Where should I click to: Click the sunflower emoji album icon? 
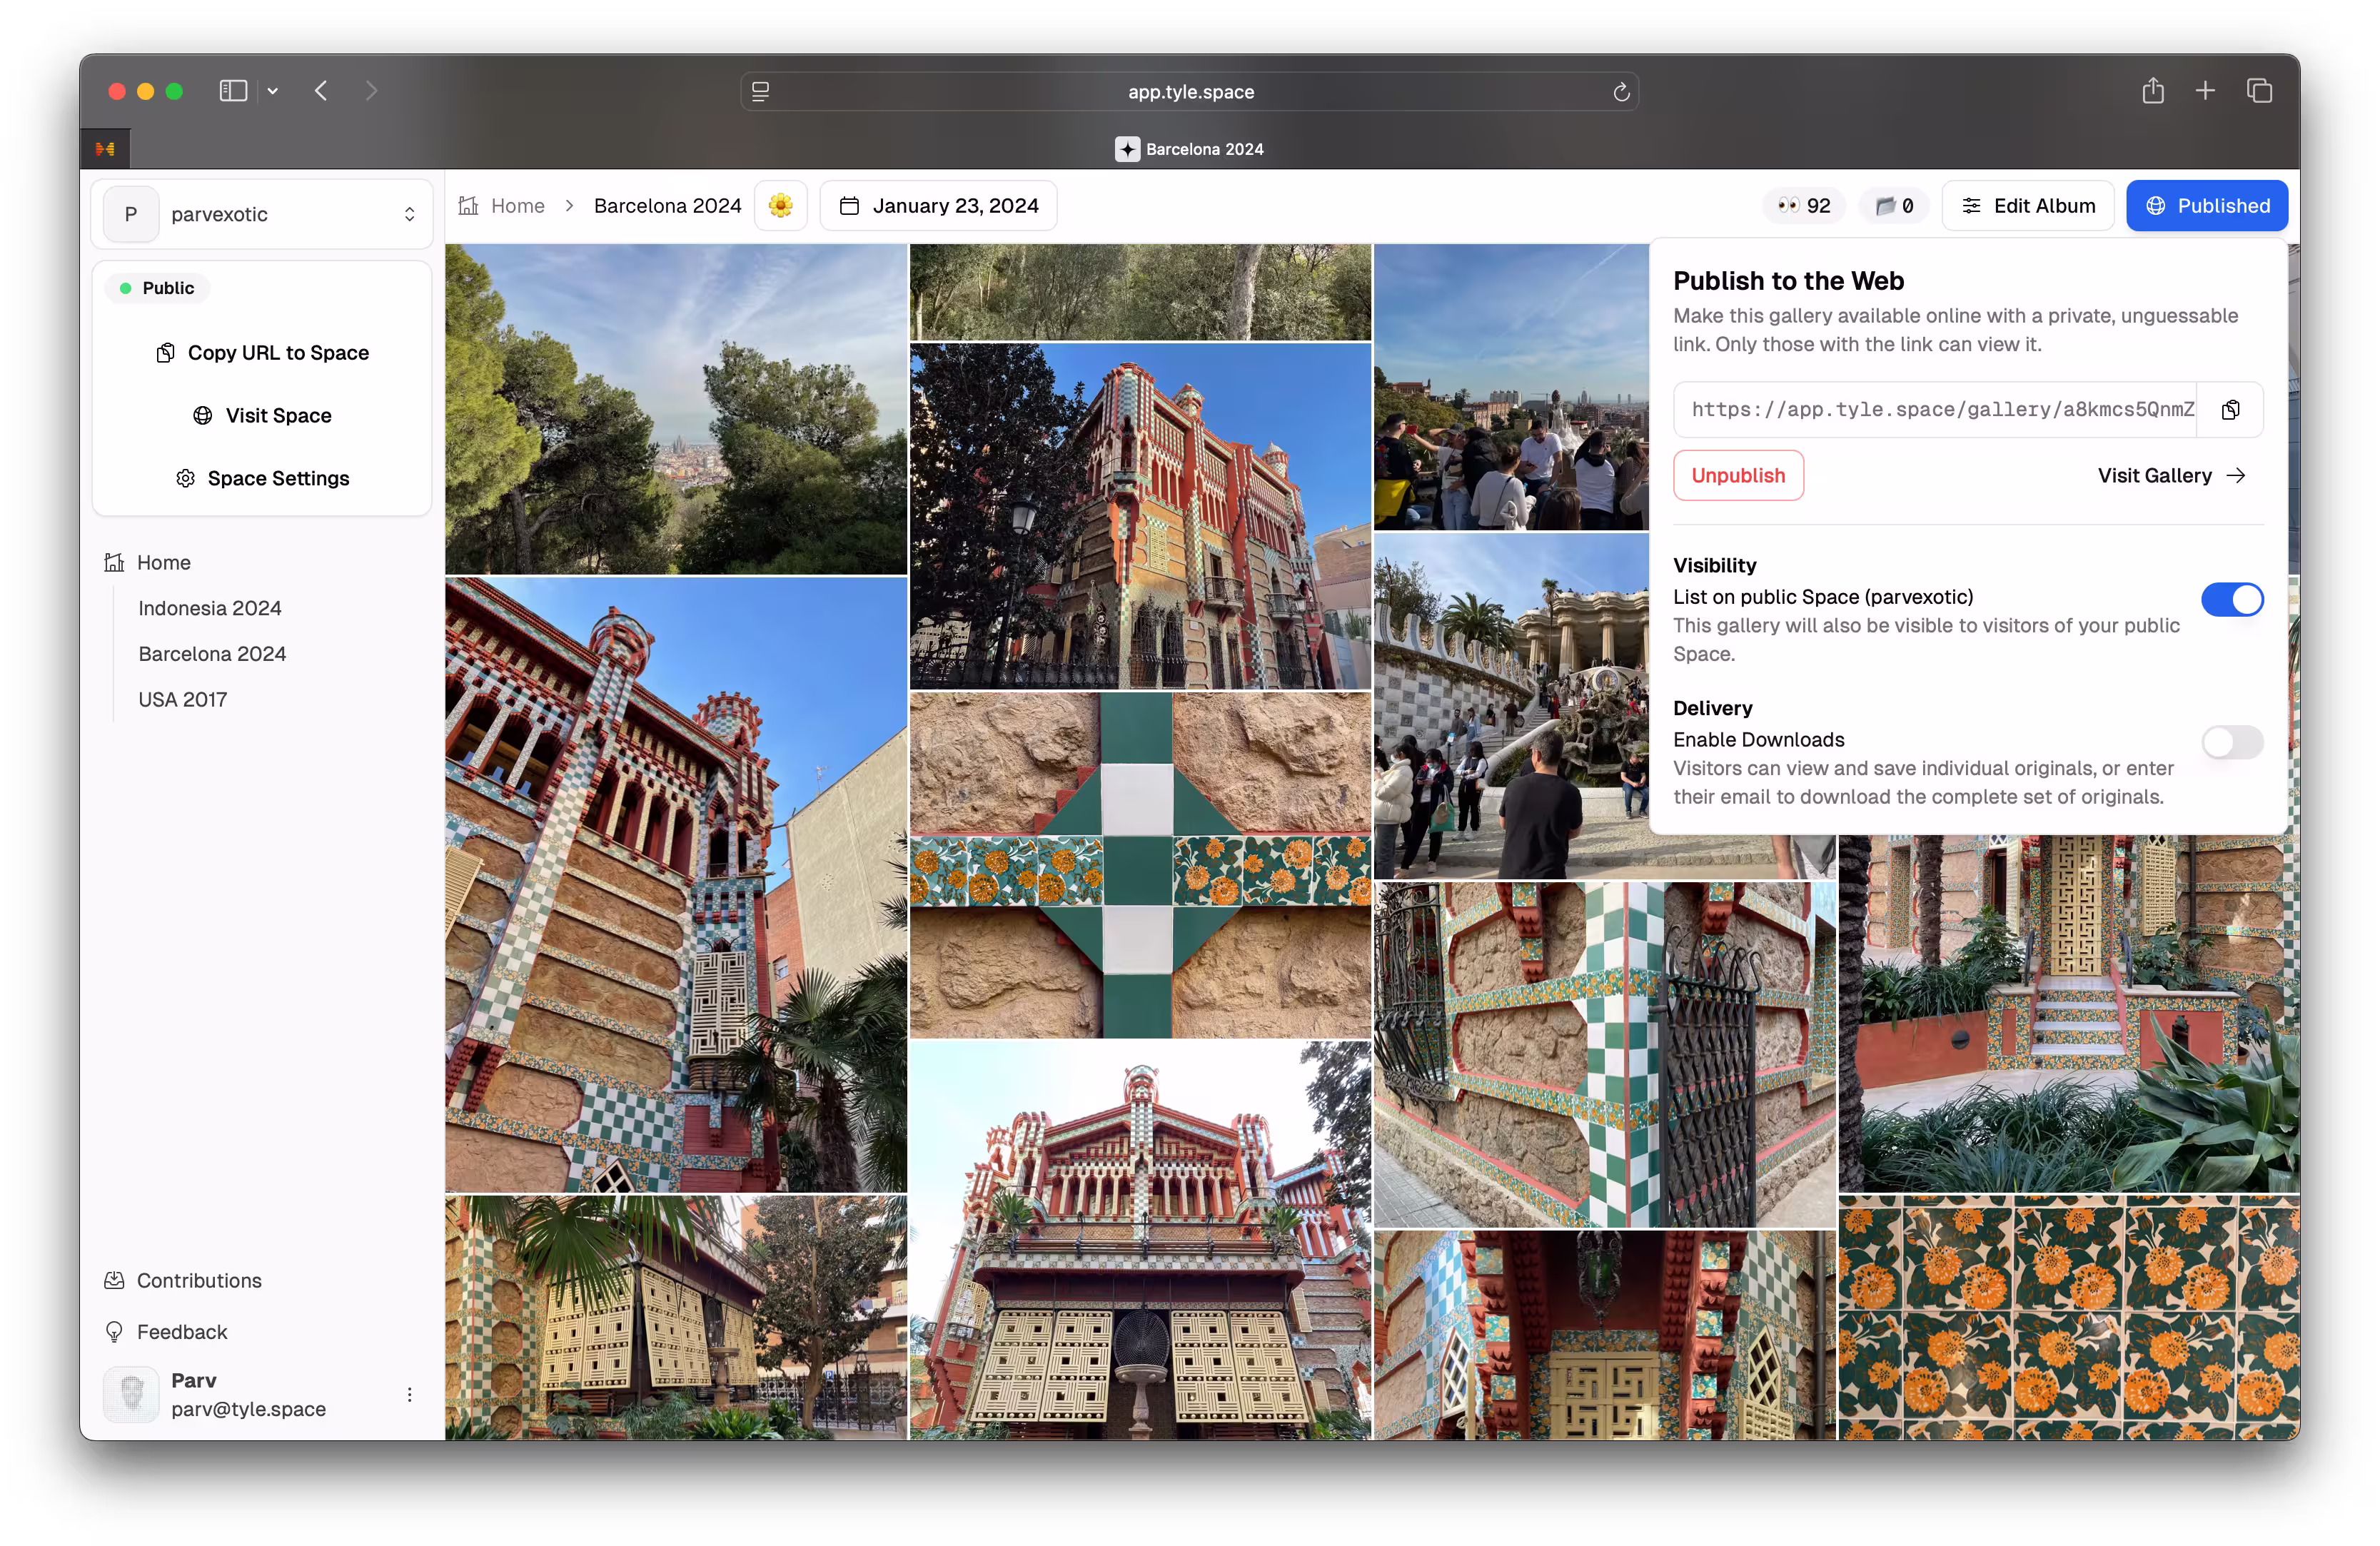pos(781,206)
